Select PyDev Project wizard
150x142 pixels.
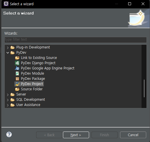[x=32, y=84]
